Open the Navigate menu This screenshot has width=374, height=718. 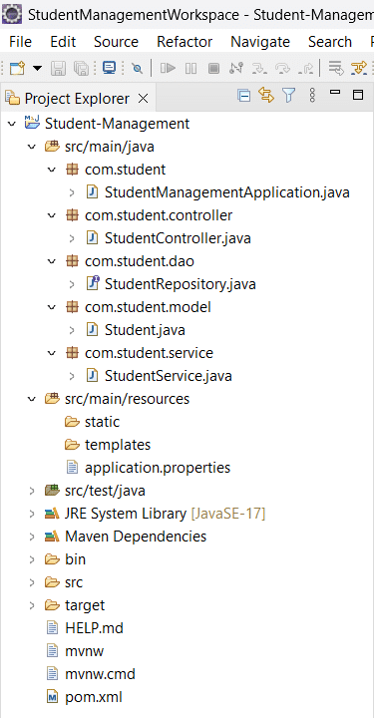point(260,42)
